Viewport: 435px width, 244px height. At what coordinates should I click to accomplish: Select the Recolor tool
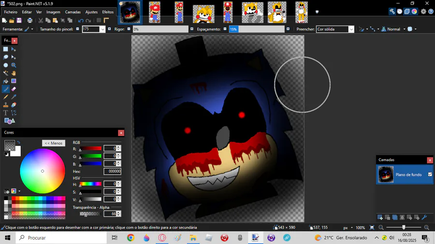pos(14,105)
